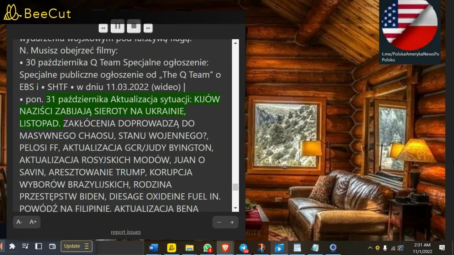Click the text 'WYBORÓW BRAZYLIJSKICH, RODZINA'
The width and height of the screenshot is (454, 255).
pos(95,185)
